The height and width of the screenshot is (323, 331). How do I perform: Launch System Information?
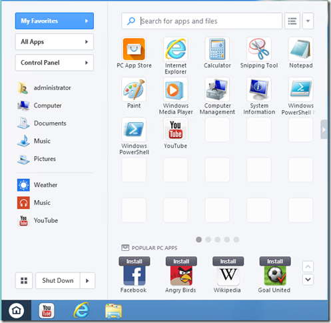tap(259, 89)
